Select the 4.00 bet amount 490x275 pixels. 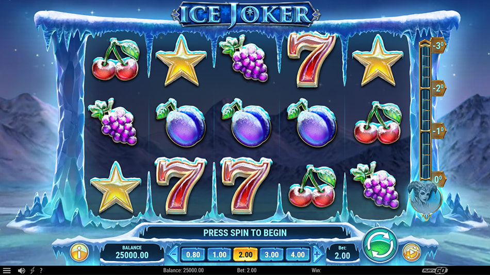pyautogui.click(x=298, y=255)
